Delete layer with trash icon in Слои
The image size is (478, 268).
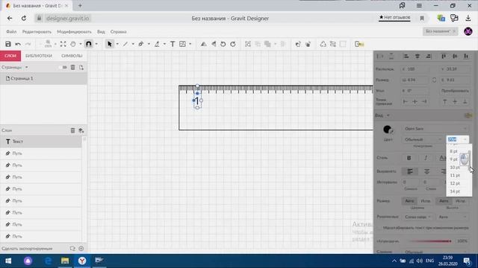tap(72, 130)
